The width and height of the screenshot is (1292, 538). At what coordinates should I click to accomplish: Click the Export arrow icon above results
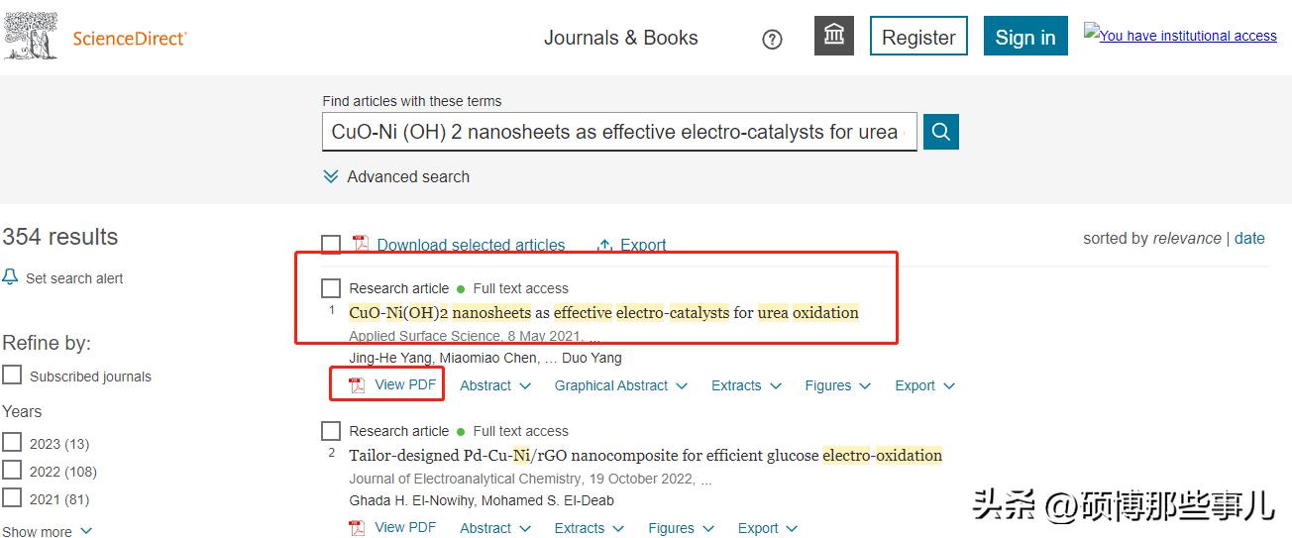point(604,245)
